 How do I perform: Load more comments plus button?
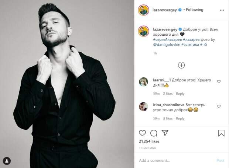pyautogui.click(x=181, y=65)
